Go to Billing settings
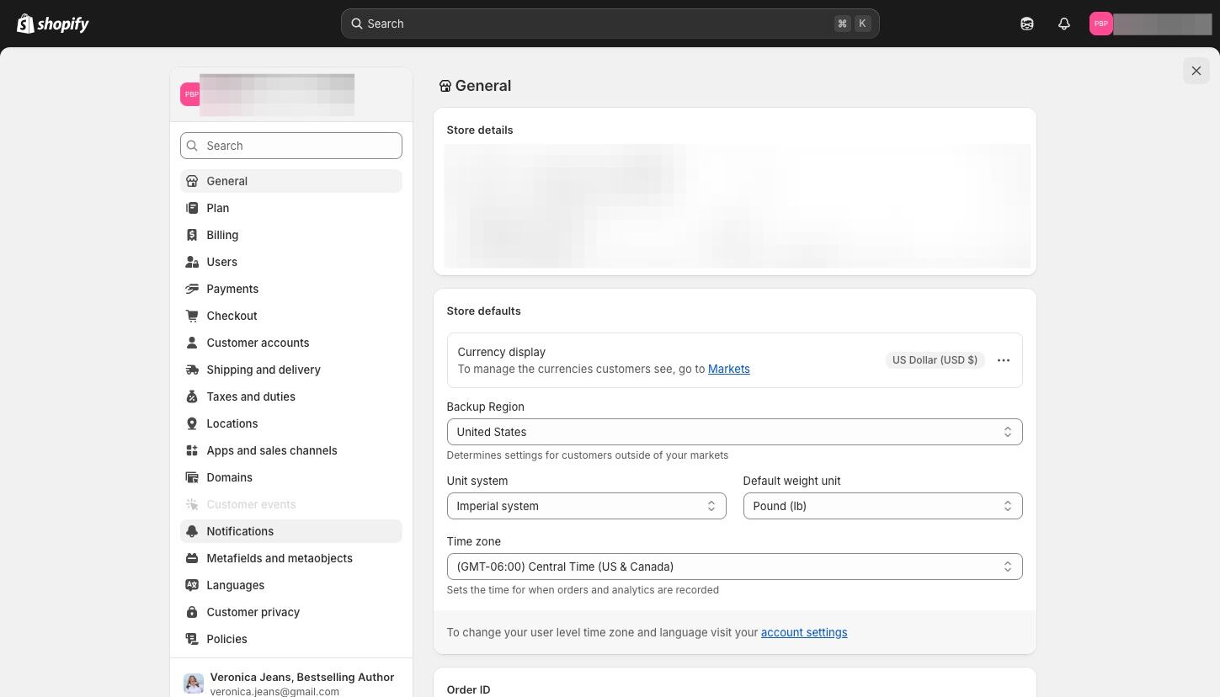 (x=291, y=235)
